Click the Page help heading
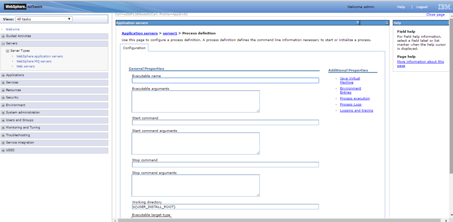 (406, 57)
